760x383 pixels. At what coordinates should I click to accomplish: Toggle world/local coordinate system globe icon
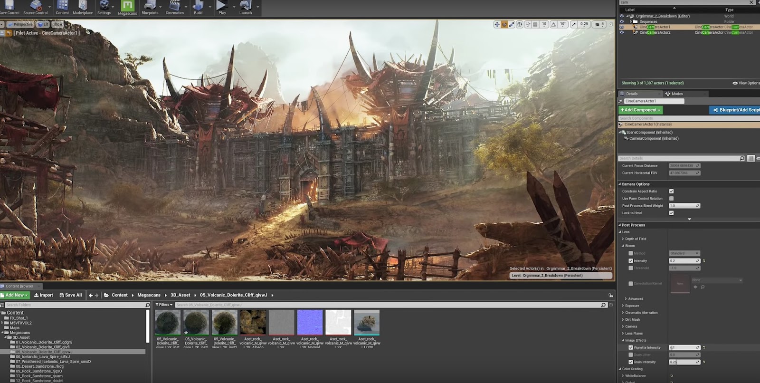[x=520, y=24]
